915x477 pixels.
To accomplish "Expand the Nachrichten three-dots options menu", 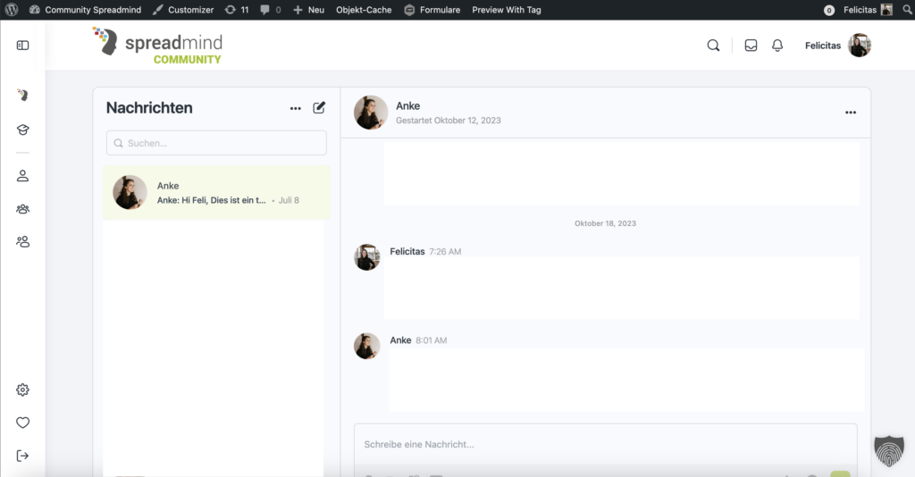I will coord(296,108).
